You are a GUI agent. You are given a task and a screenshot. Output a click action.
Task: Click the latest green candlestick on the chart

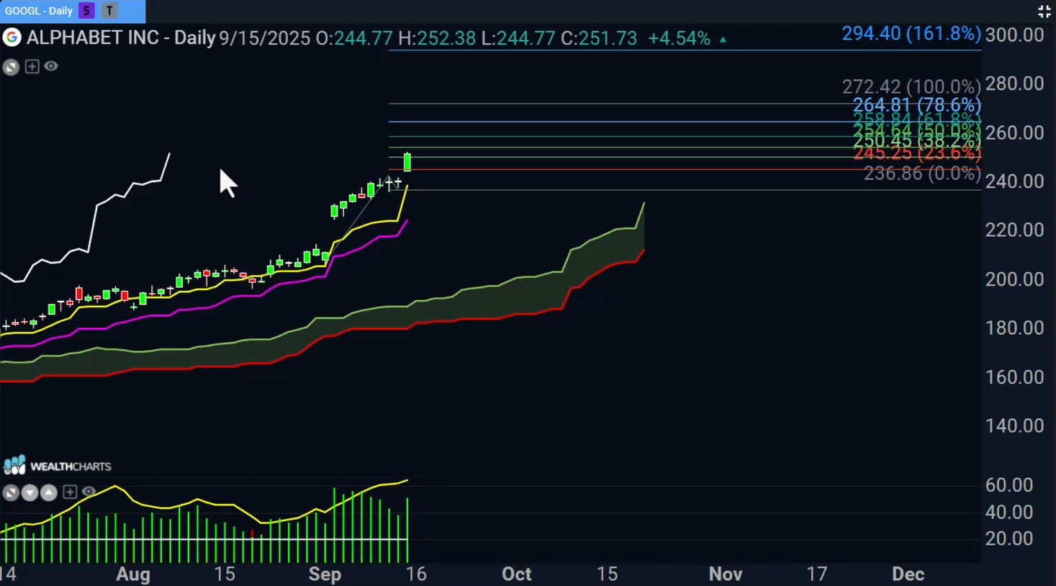point(407,162)
